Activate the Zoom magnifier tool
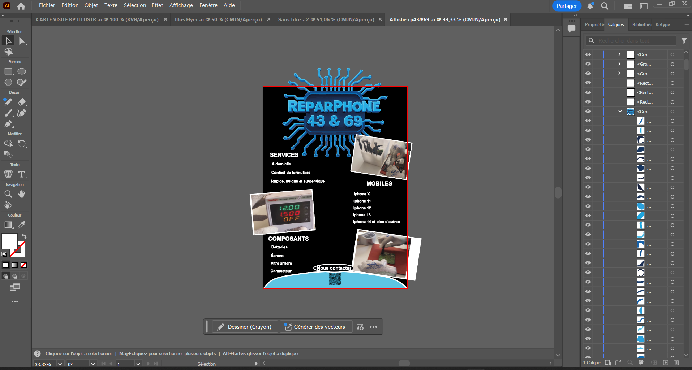The height and width of the screenshot is (370, 692). [x=8, y=194]
